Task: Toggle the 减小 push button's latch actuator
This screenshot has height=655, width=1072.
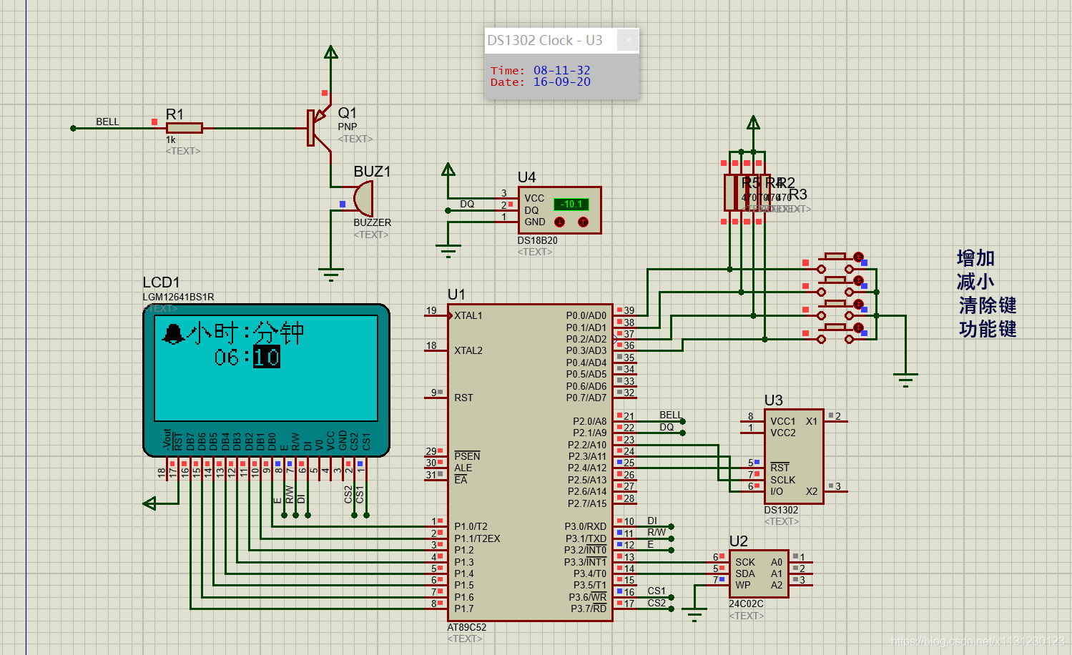Action: 858,281
